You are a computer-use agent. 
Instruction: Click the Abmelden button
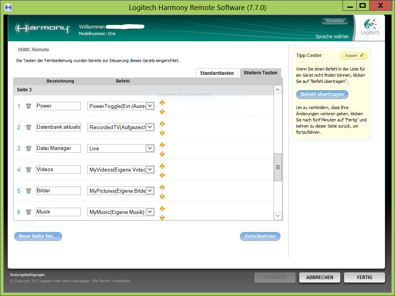click(x=334, y=21)
